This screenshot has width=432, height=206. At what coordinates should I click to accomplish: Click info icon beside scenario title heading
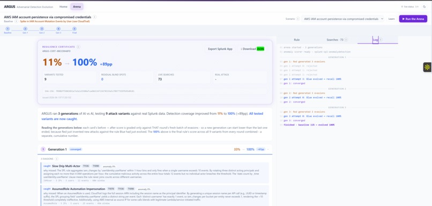(x=94, y=17)
